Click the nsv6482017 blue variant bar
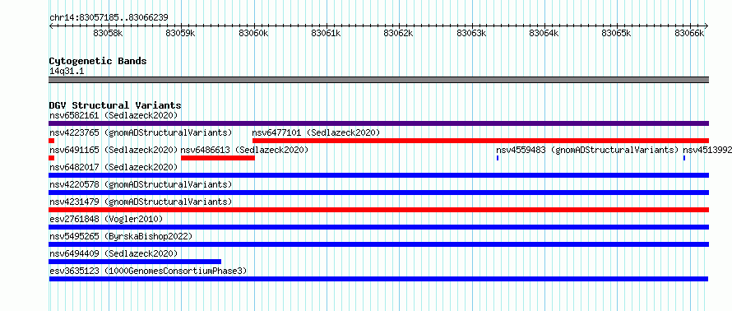The image size is (732, 311). [378, 175]
